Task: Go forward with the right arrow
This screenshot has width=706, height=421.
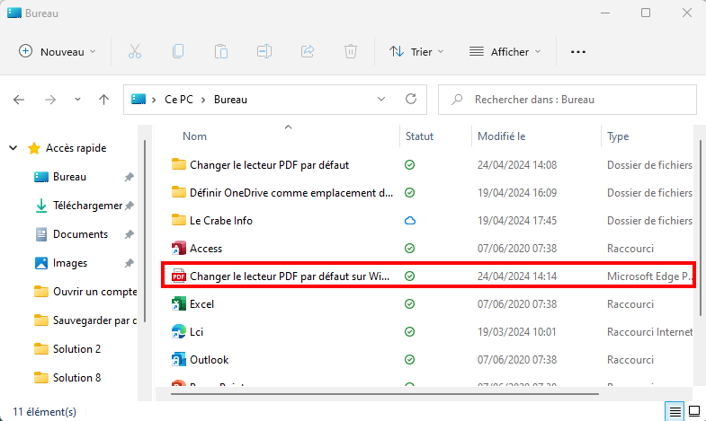Action: (50, 100)
